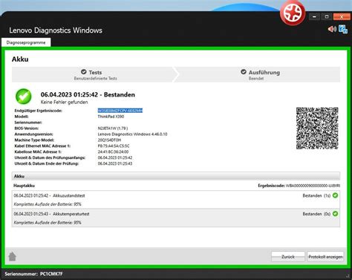The image size is (352, 280).
Task: Open the blue help question-mark icon
Action: [x=343, y=29]
